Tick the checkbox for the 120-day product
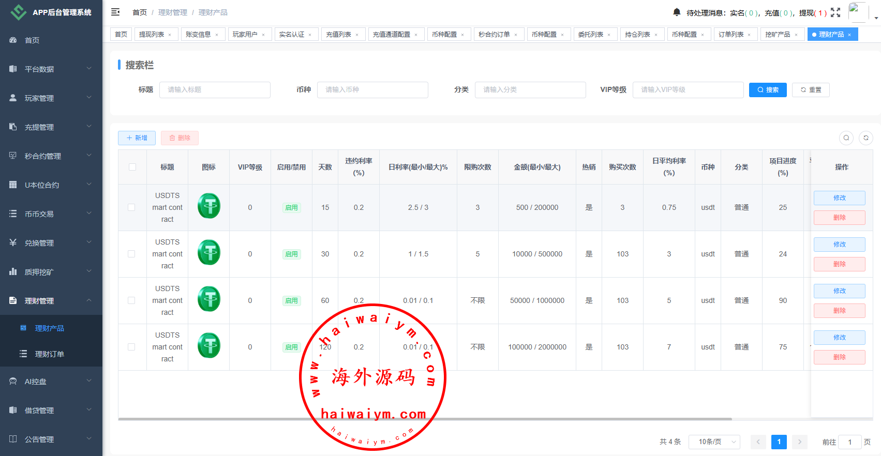The width and height of the screenshot is (881, 456). pos(131,347)
